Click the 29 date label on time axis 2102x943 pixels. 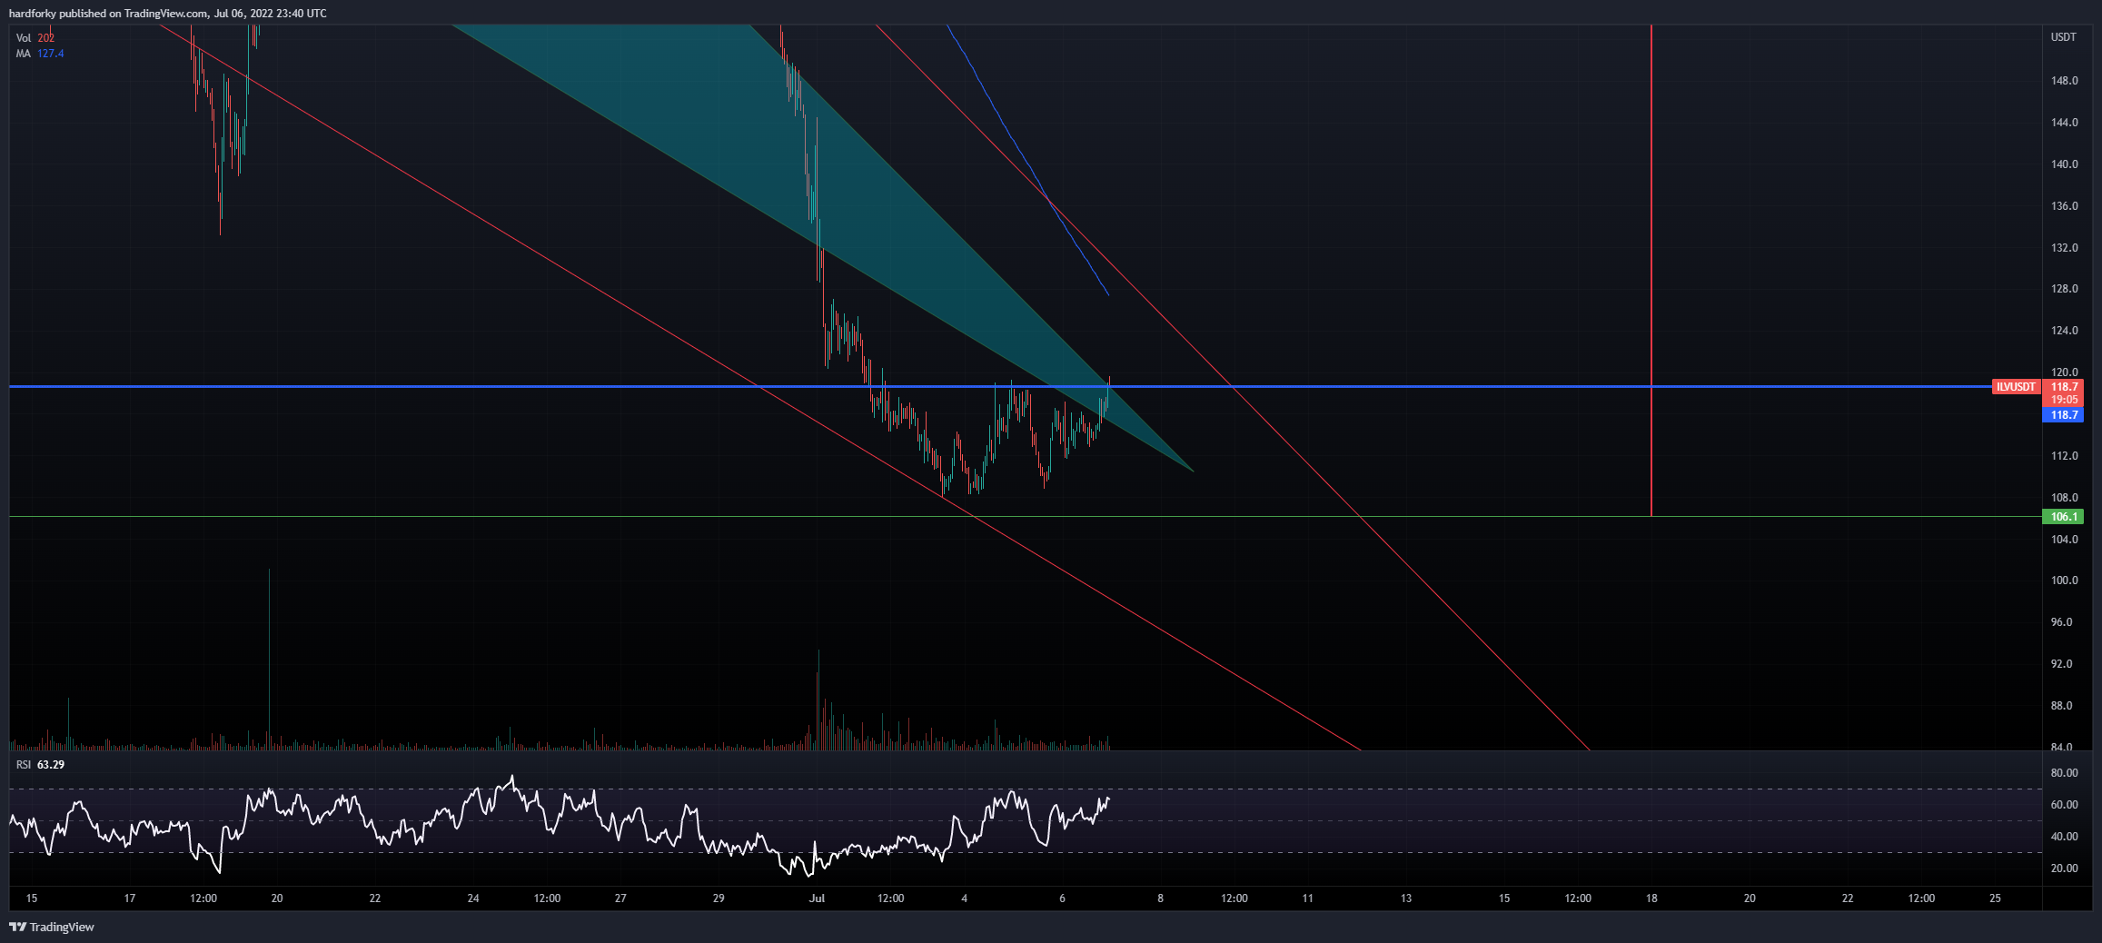tap(719, 898)
